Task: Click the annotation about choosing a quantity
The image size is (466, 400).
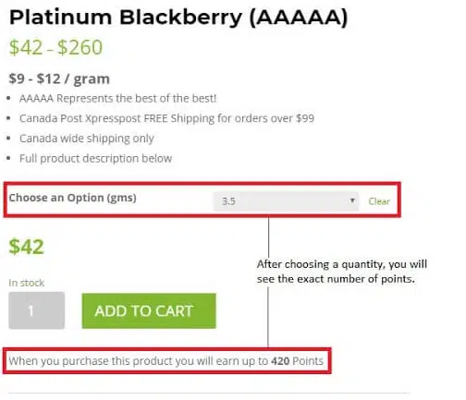Action: (342, 272)
